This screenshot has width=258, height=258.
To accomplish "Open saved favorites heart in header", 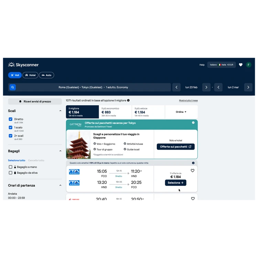I will [240, 65].
